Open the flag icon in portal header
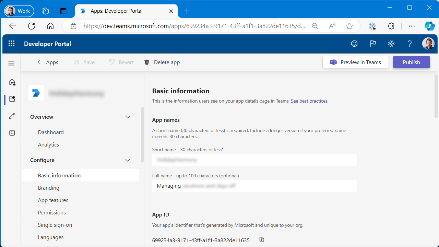The height and width of the screenshot is (247, 439). [373, 44]
